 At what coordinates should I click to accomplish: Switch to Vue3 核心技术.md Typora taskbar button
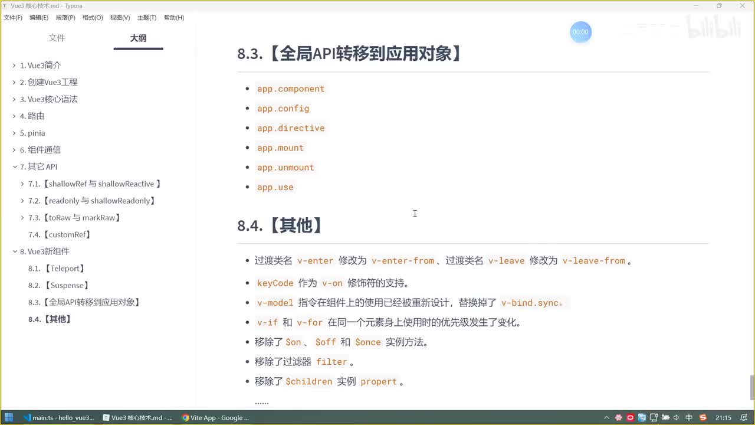(x=137, y=417)
